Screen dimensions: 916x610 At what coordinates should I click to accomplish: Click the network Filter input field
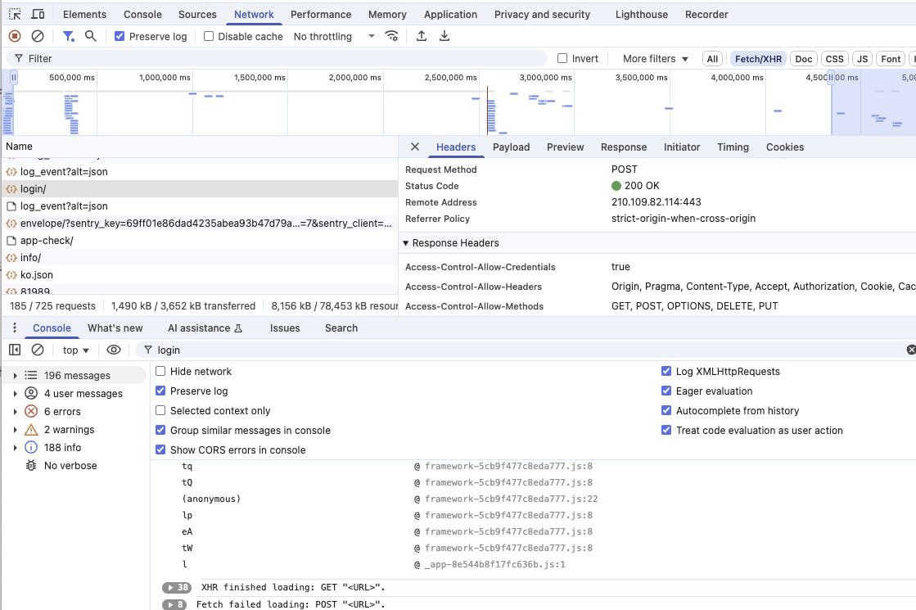277,58
